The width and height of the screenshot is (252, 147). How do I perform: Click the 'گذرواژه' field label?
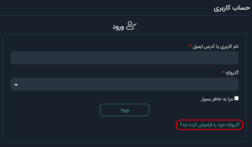pos(233,73)
